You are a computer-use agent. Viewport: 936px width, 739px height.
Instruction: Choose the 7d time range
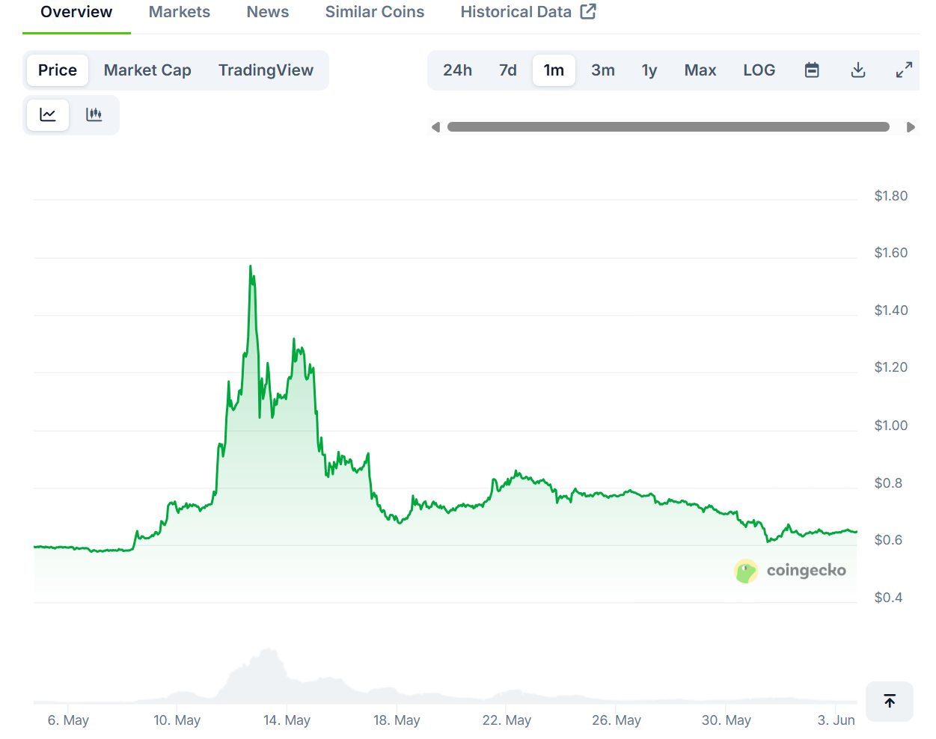pos(508,70)
